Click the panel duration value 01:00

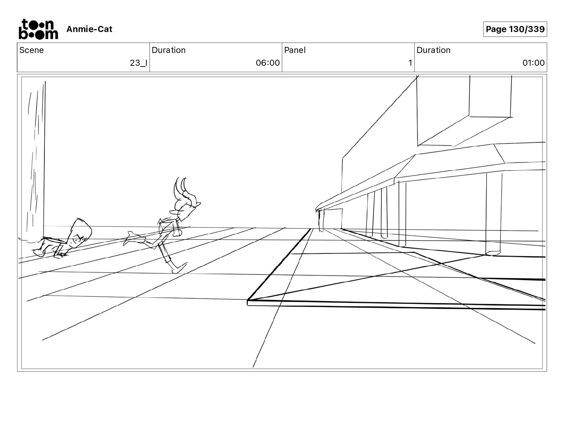[x=533, y=63]
